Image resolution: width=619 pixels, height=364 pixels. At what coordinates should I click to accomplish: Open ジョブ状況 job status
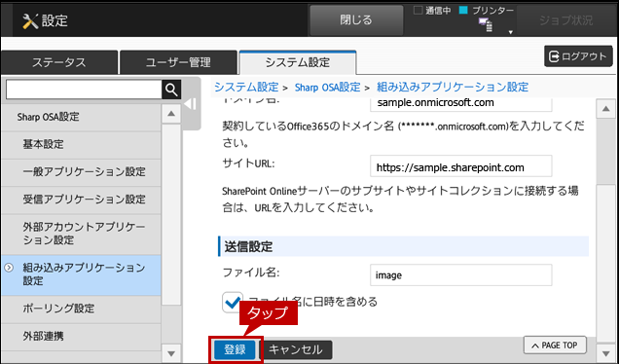click(x=565, y=20)
